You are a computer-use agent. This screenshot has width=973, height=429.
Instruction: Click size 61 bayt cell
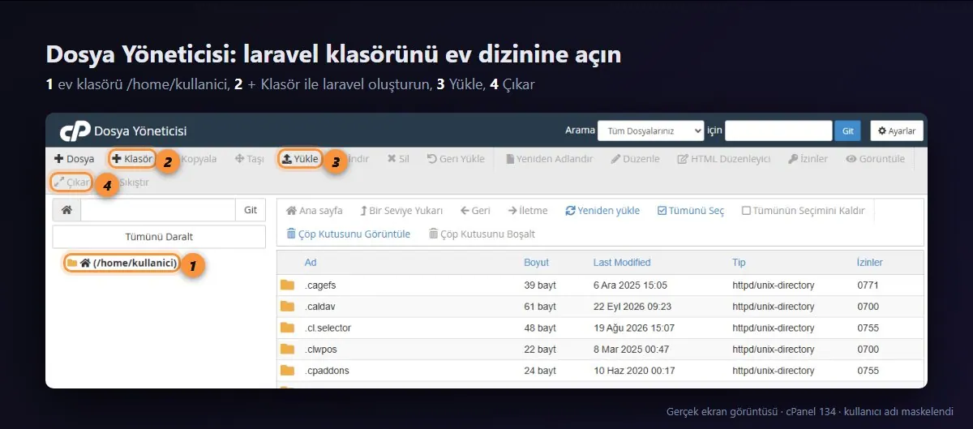tap(540, 307)
